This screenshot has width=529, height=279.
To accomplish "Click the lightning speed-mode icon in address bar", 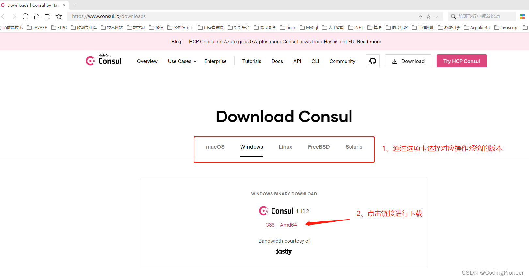I will [420, 16].
